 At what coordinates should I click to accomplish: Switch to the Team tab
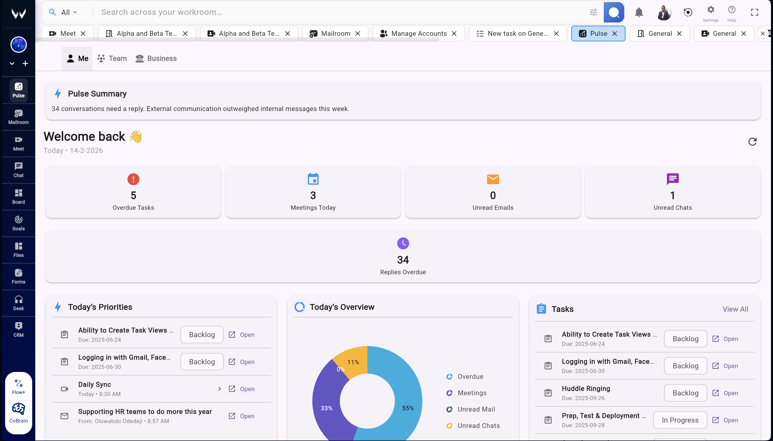click(112, 59)
